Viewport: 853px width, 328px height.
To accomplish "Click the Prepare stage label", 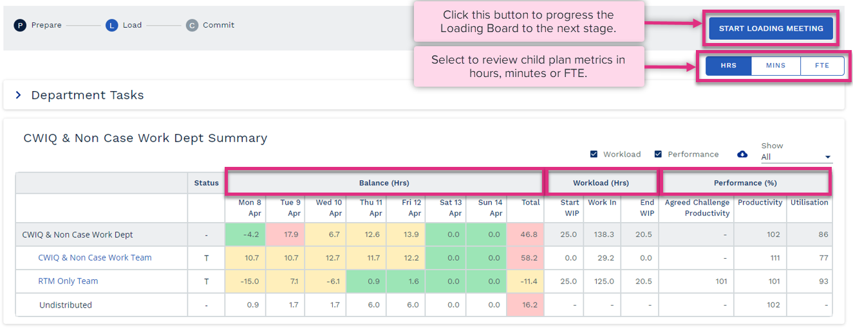I will coord(46,26).
